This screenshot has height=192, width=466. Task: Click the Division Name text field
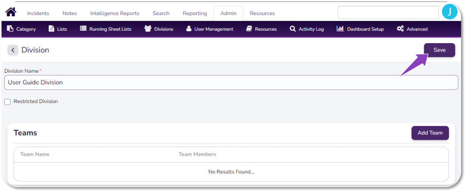(231, 83)
